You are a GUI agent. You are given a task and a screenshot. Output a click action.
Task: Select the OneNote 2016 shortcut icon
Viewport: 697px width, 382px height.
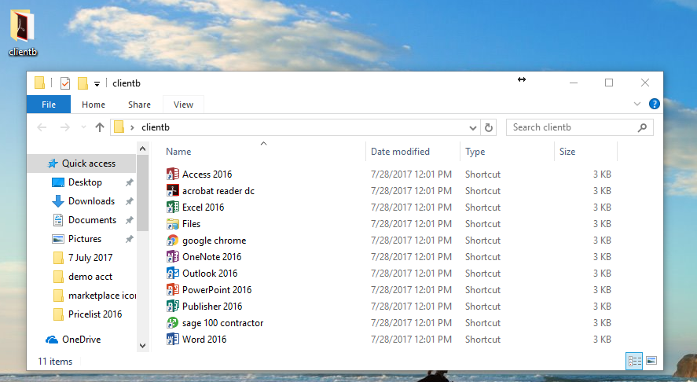[x=172, y=256]
